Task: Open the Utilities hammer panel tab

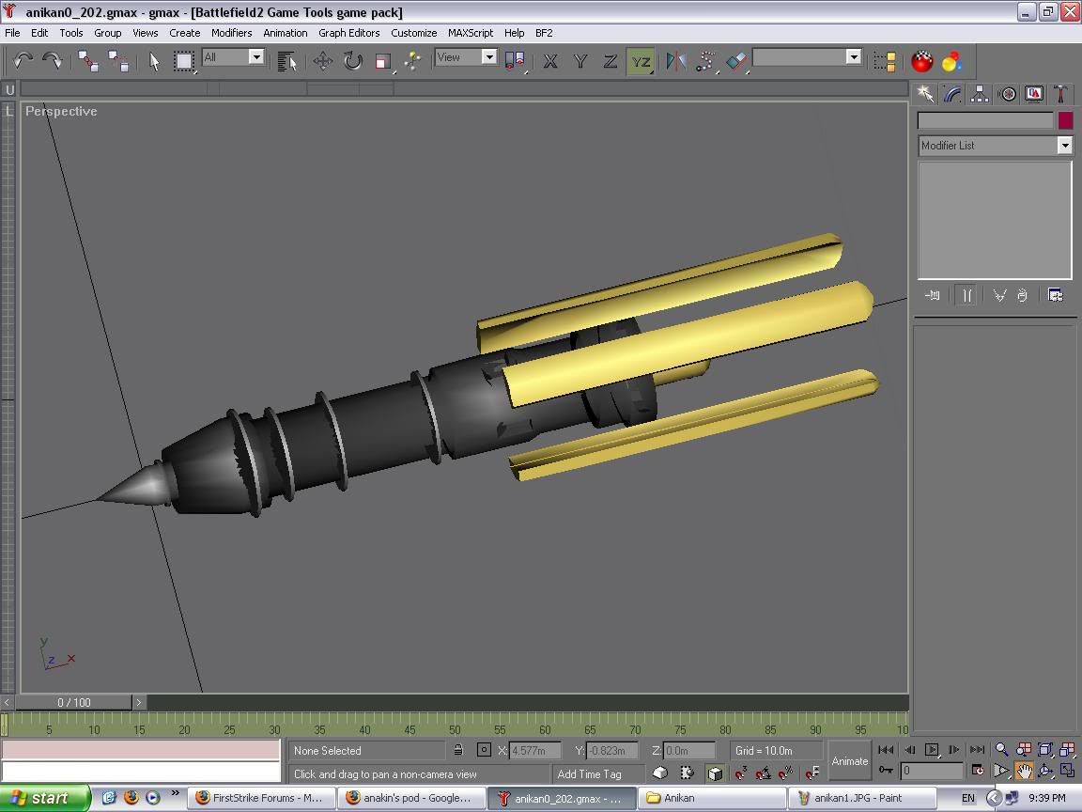Action: [x=1061, y=94]
